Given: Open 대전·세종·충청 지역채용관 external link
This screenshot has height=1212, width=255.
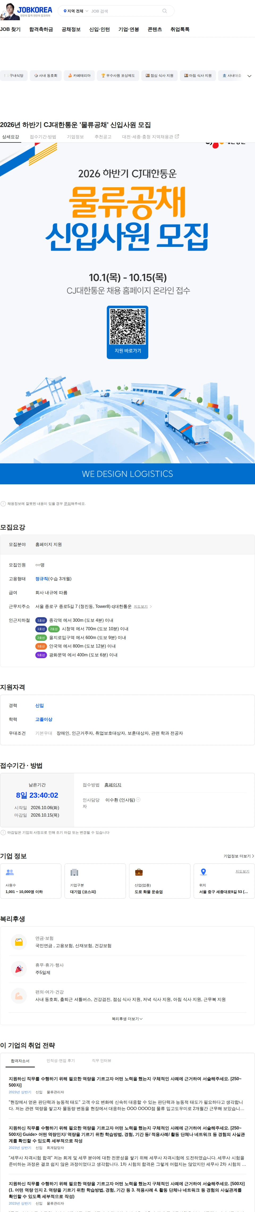Looking at the screenshot, I should 150,137.
